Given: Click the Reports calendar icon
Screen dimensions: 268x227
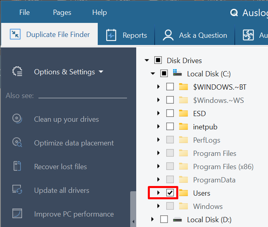Looking at the screenshot, I should click(111, 35).
